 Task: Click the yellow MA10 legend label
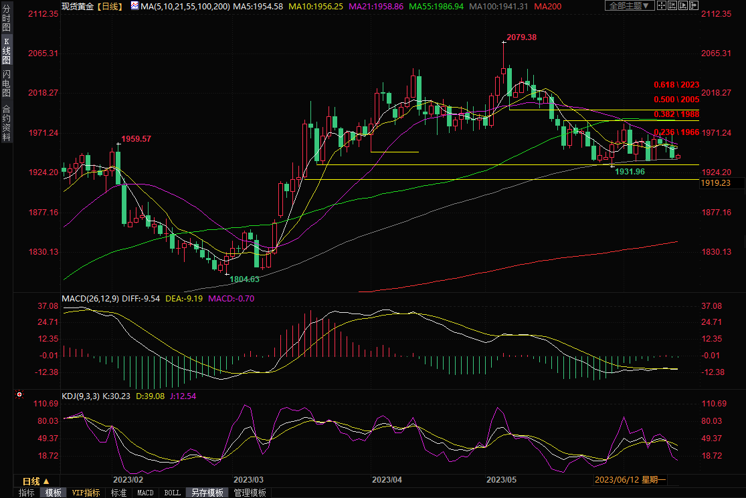(314, 6)
